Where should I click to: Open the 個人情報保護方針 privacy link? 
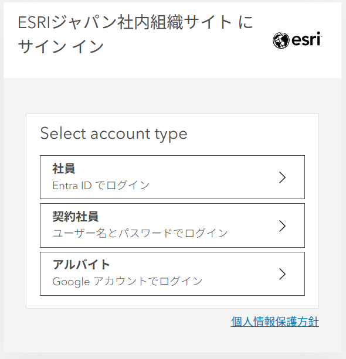(x=275, y=322)
